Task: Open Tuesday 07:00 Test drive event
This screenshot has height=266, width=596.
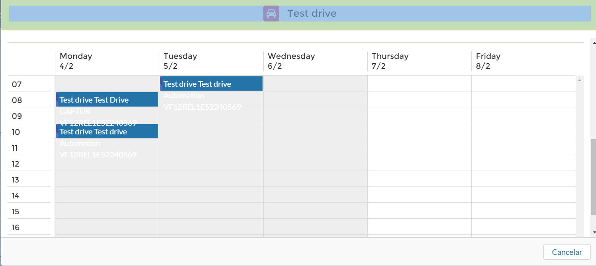Action: coord(211,83)
